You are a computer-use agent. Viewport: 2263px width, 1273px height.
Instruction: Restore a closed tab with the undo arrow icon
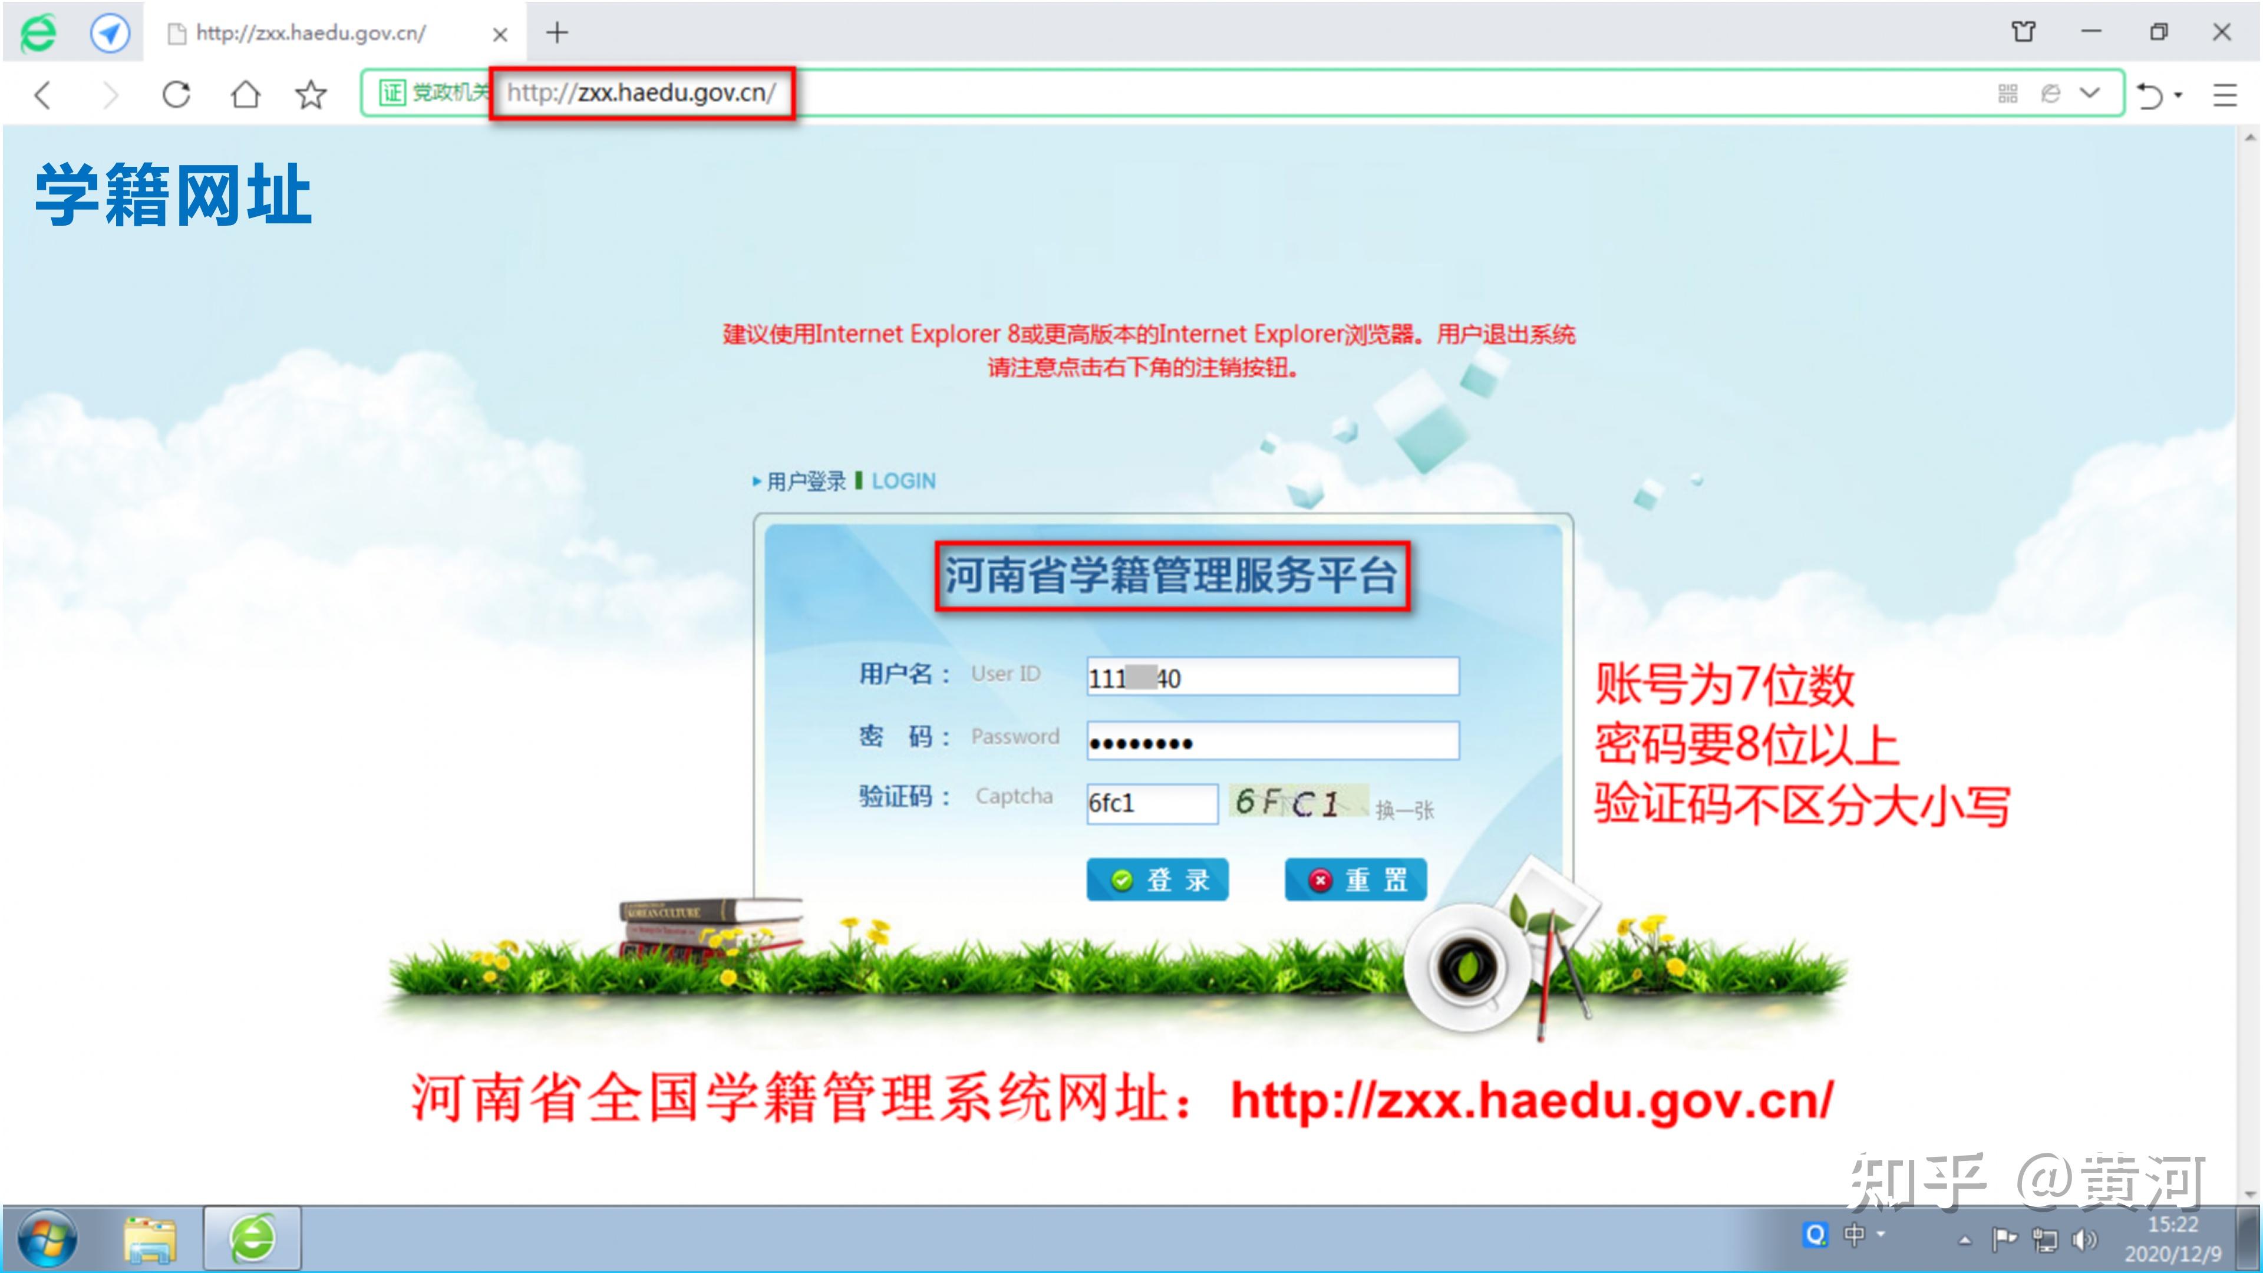click(2150, 94)
